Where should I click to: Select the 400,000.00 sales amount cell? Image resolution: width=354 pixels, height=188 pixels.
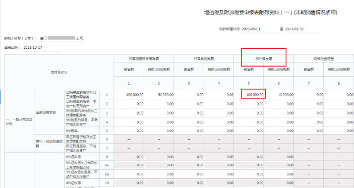pos(129,95)
